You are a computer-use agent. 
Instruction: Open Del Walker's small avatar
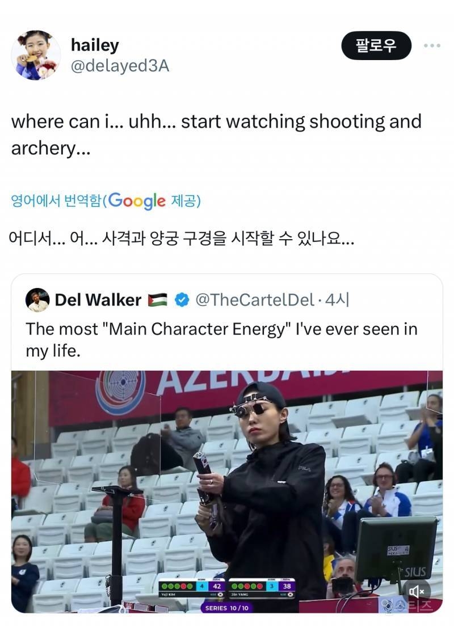click(37, 300)
